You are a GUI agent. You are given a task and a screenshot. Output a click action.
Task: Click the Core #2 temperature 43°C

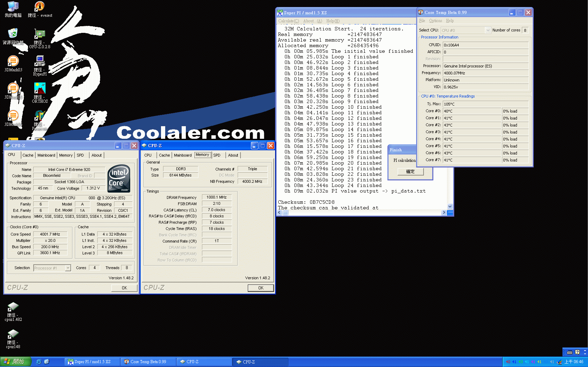472,125
